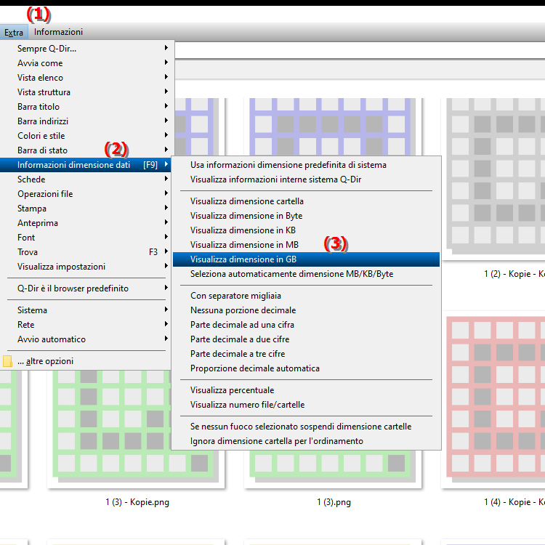Expand the Avvia come submenu
Image resolution: width=545 pixels, height=545 pixels.
pyautogui.click(x=85, y=63)
